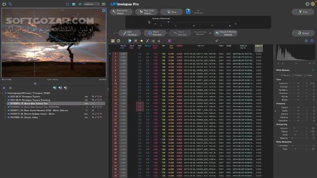The image size is (317, 178).
Task: Click the circular arrow icon above histogram
Action: pyautogui.click(x=312, y=41)
